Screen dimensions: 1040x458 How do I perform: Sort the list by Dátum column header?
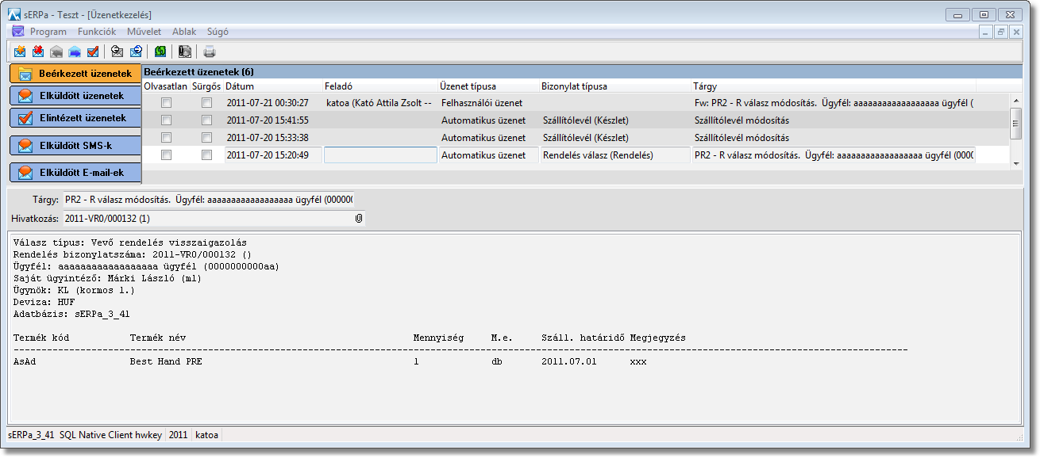[272, 86]
